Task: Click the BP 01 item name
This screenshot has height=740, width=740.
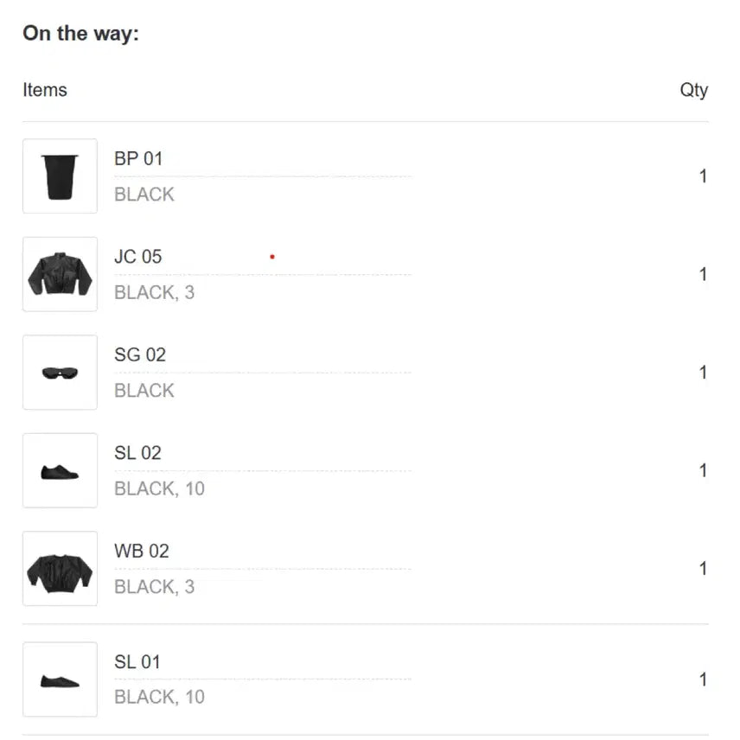Action: [138, 159]
